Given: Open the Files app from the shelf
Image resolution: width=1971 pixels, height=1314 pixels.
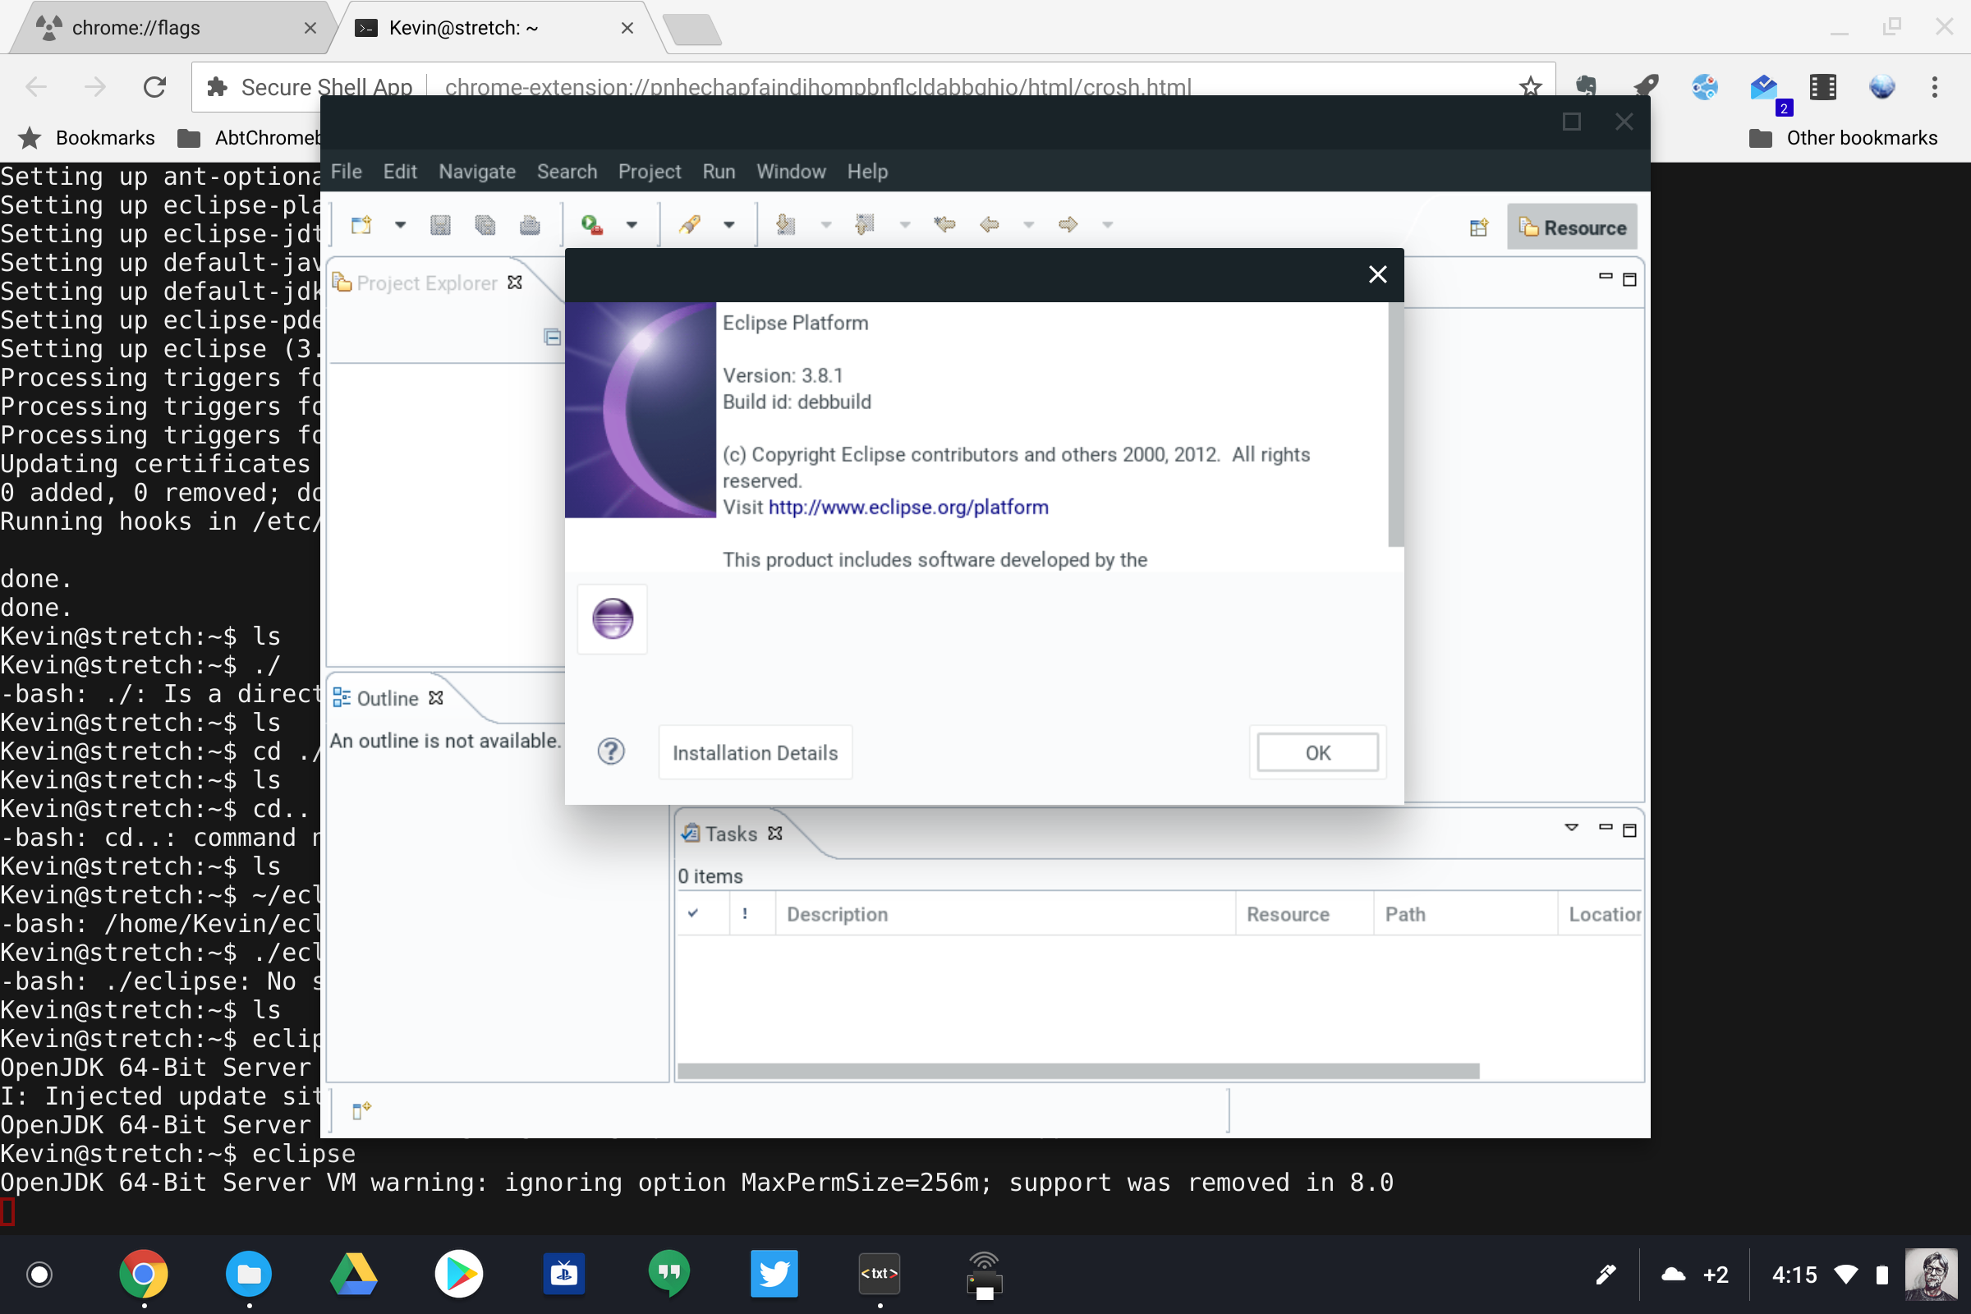Looking at the screenshot, I should click(249, 1274).
